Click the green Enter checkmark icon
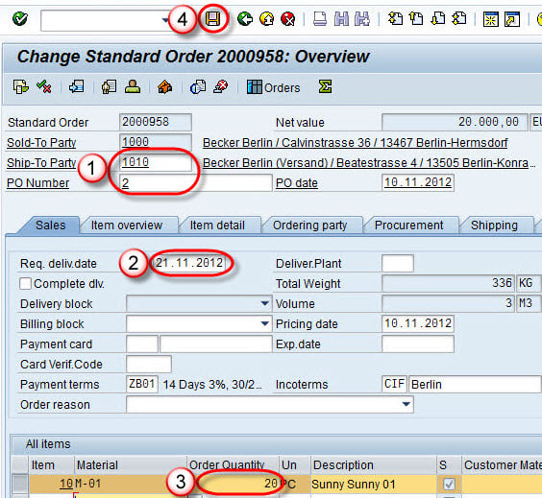 tap(20, 19)
